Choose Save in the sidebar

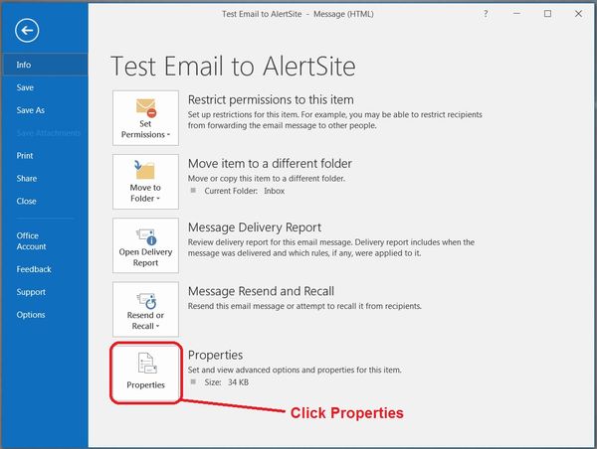45,87
